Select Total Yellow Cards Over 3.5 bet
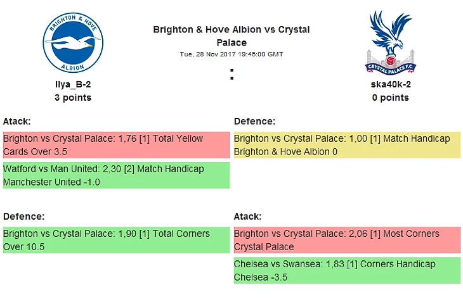This screenshot has width=463, height=304. 115,145
